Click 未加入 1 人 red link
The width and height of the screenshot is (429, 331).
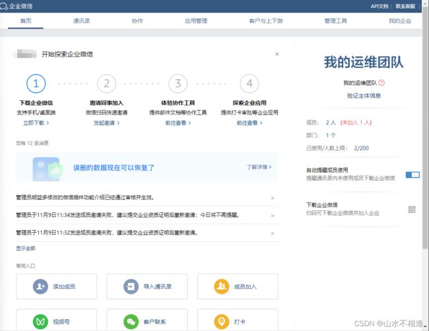coord(356,123)
